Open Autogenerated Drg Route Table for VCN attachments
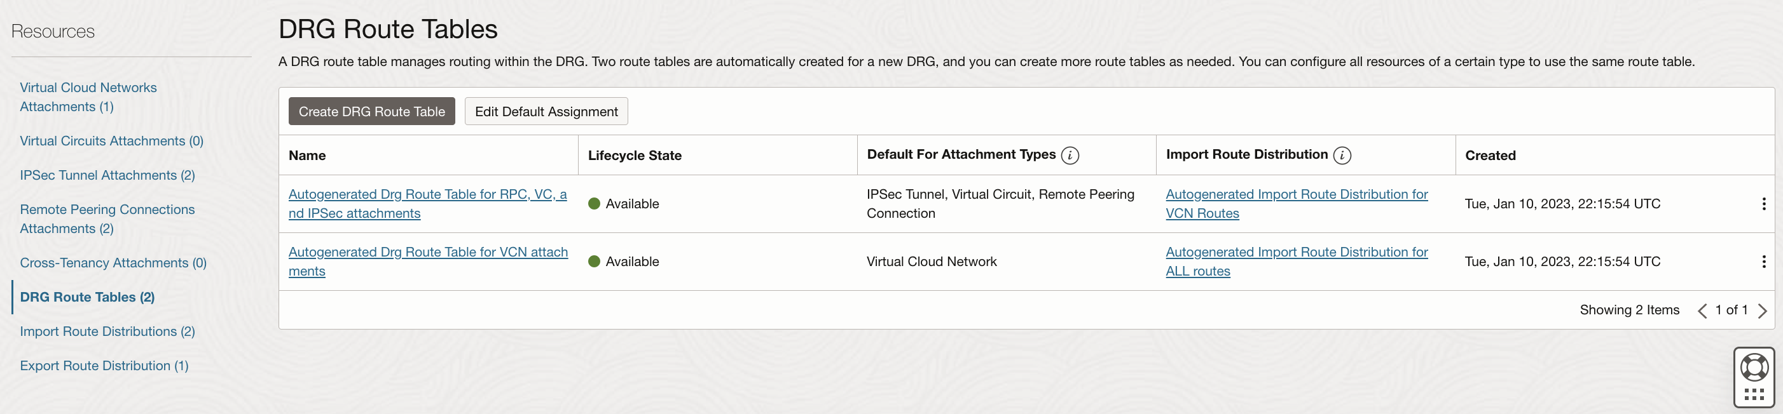Viewport: 1783px width, 414px height. tap(428, 261)
